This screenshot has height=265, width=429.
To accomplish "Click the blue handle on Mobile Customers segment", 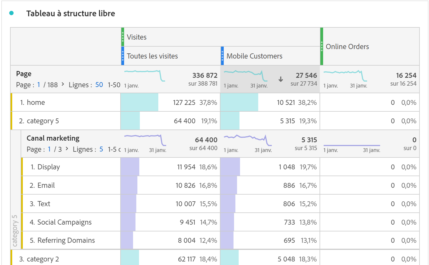I will pos(222,56).
